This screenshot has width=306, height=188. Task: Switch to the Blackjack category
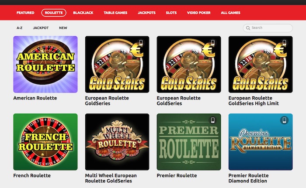[x=83, y=13]
